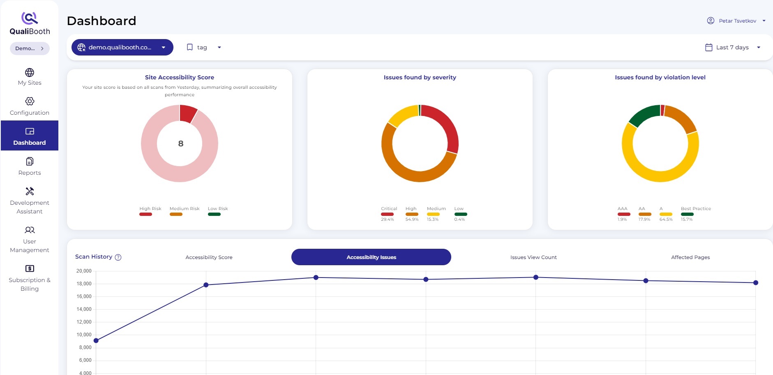Select the Issues View Count tab
The width and height of the screenshot is (773, 375).
pyautogui.click(x=532, y=257)
